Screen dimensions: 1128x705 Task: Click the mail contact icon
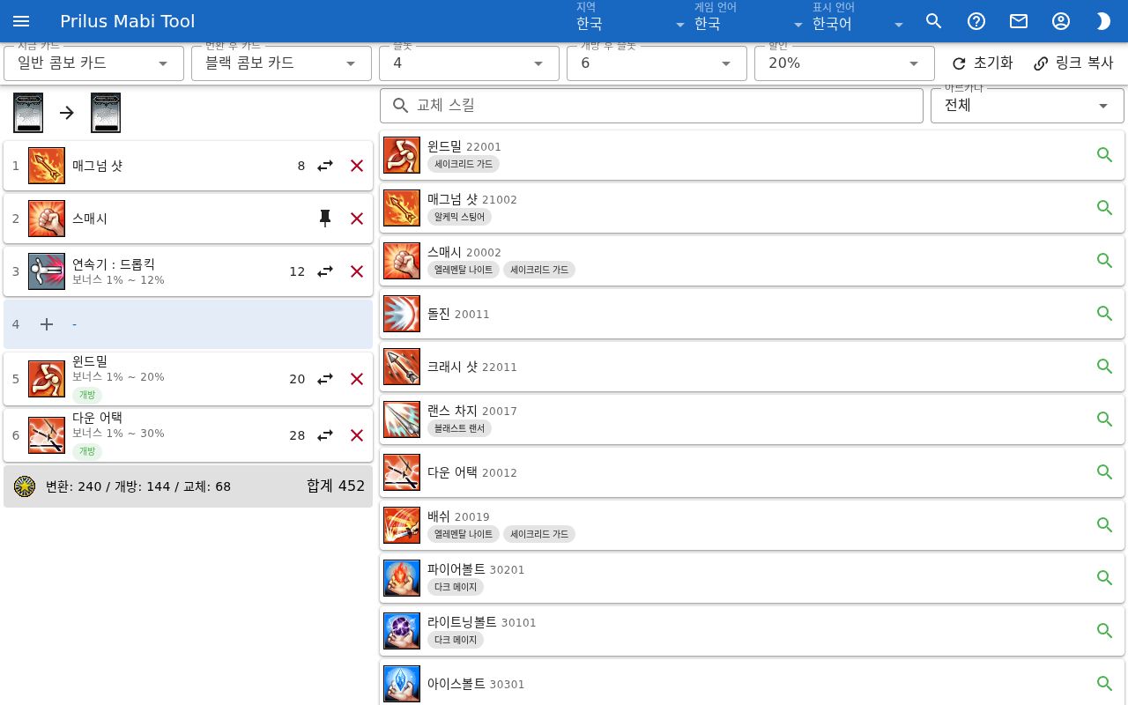pyautogui.click(x=1019, y=21)
